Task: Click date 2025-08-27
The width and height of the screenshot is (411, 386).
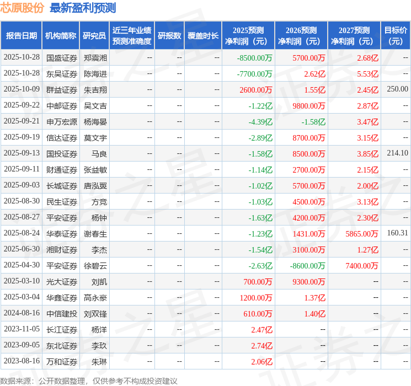Action: click(x=22, y=217)
